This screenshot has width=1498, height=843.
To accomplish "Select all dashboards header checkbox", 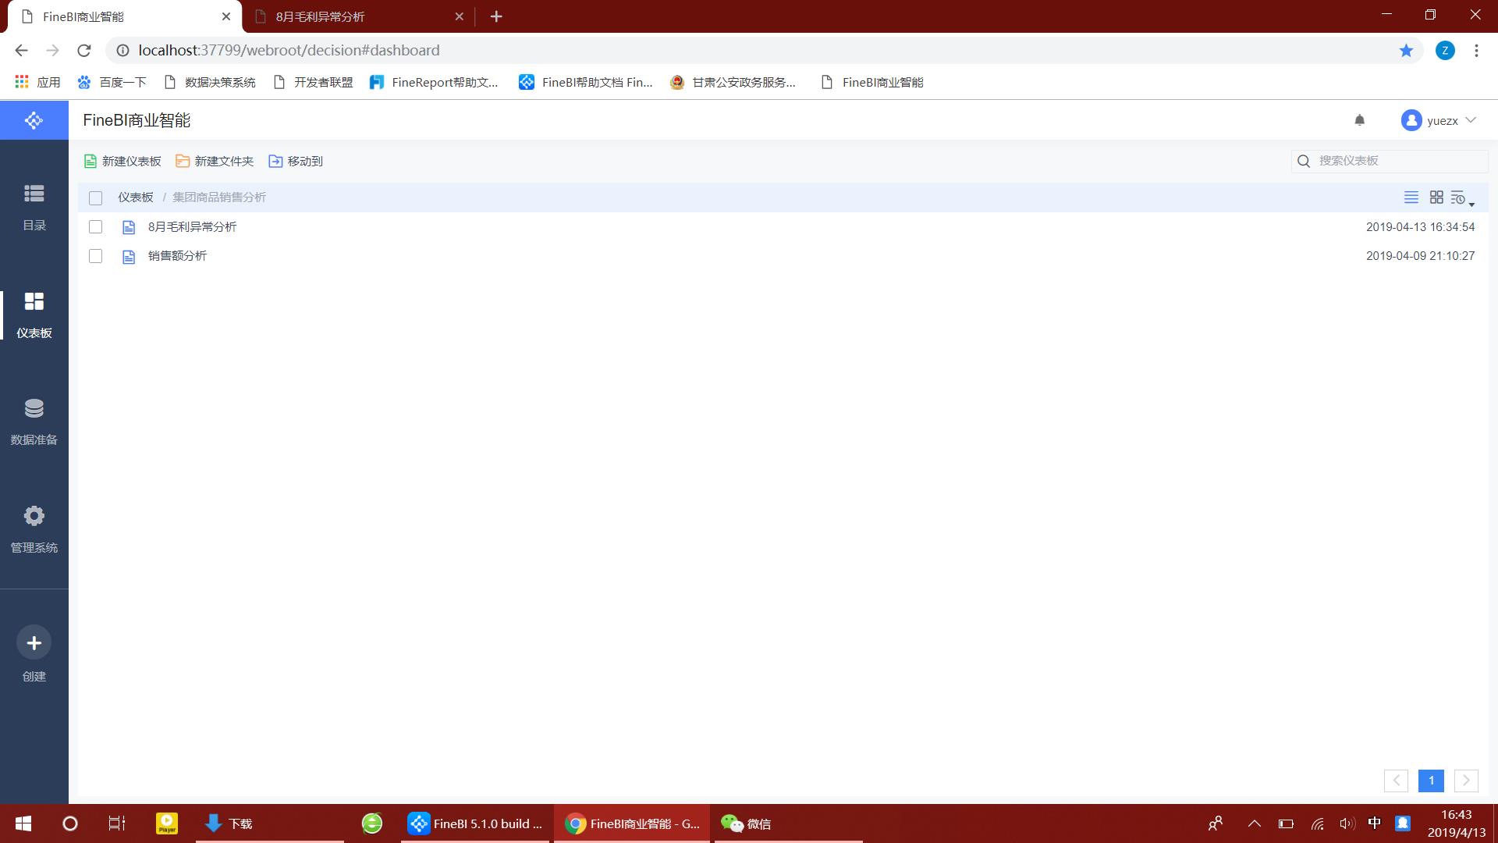I will coord(95,197).
